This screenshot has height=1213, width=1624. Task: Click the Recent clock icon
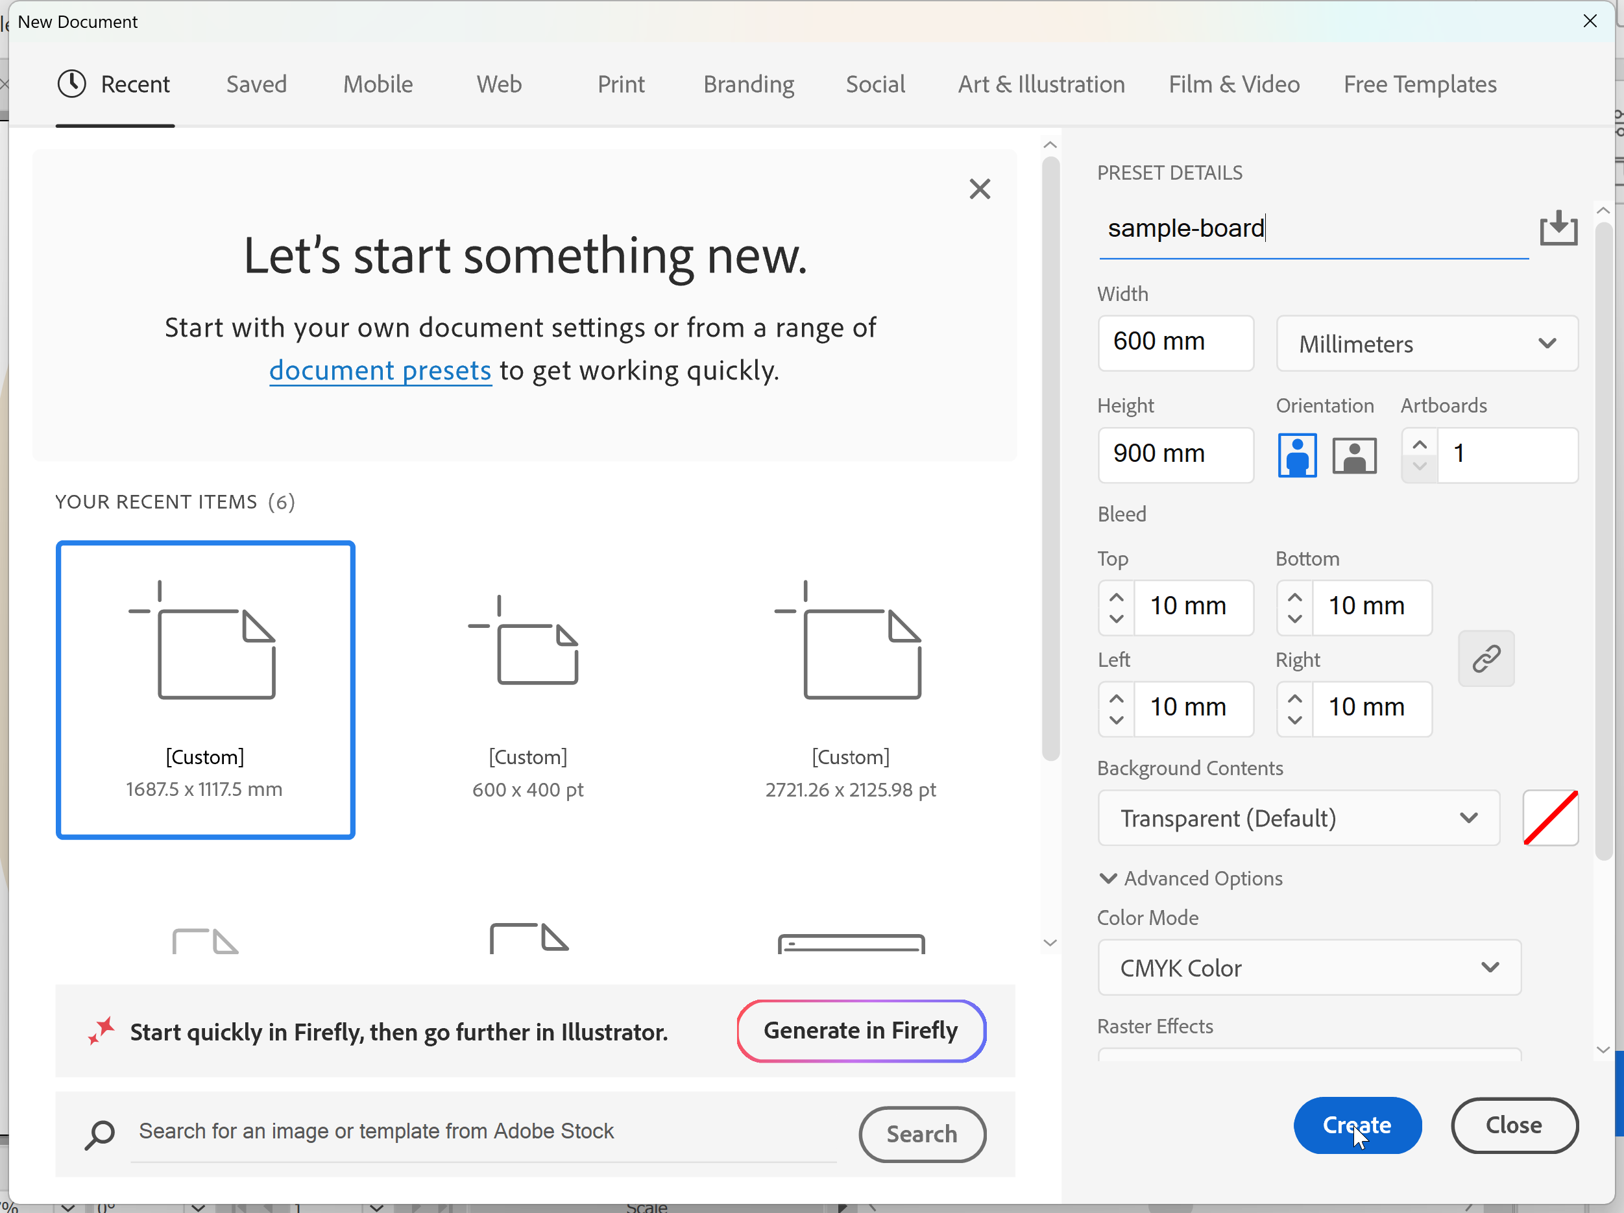click(x=72, y=84)
